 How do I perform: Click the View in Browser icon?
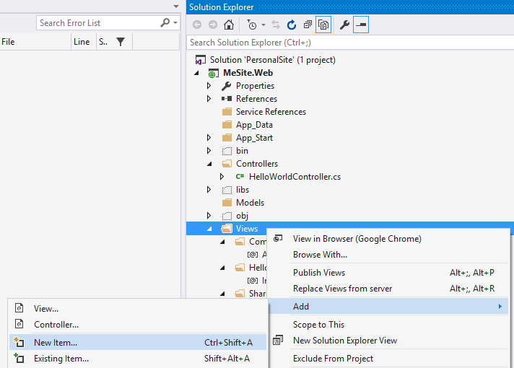pos(278,238)
